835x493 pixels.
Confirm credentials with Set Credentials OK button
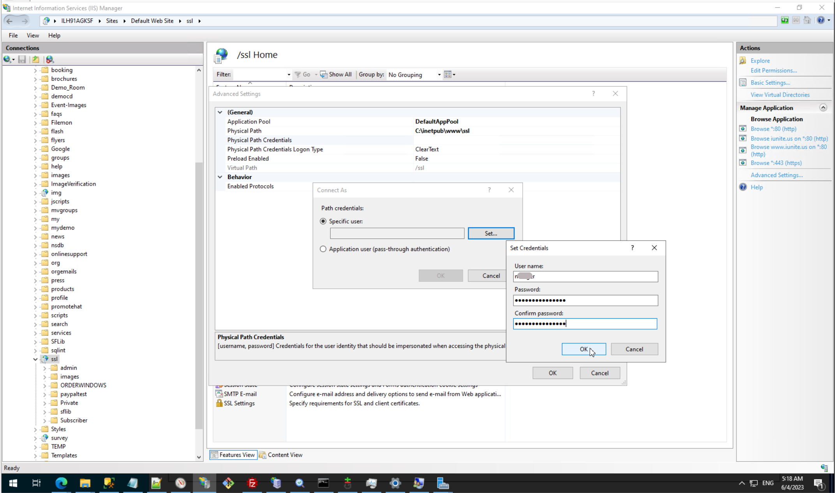[x=583, y=349]
